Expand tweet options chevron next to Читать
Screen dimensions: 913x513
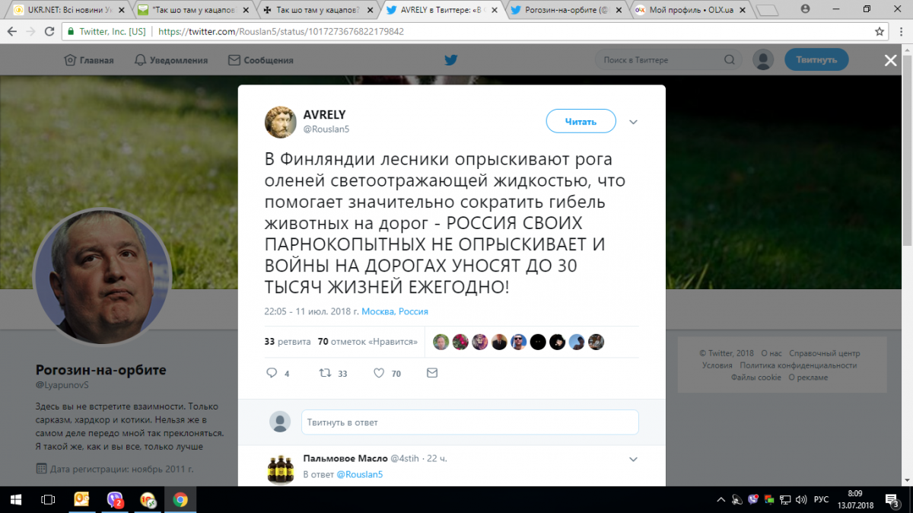tap(633, 122)
